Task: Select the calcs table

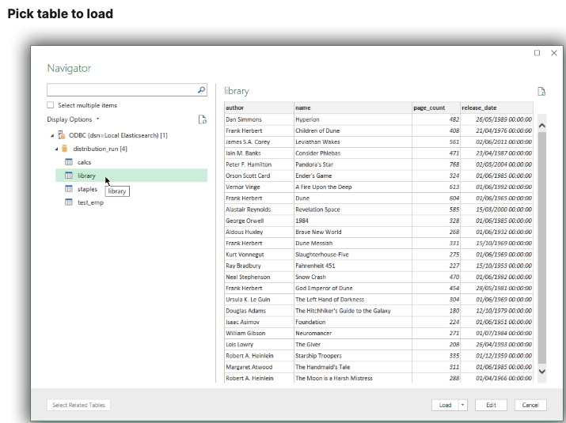Action: [x=84, y=162]
